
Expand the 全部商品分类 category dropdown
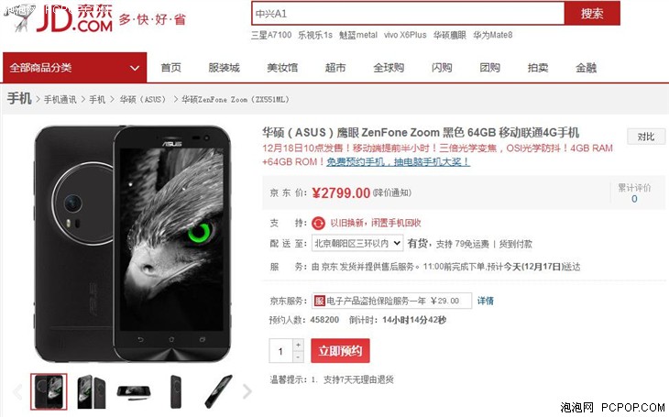coord(74,68)
